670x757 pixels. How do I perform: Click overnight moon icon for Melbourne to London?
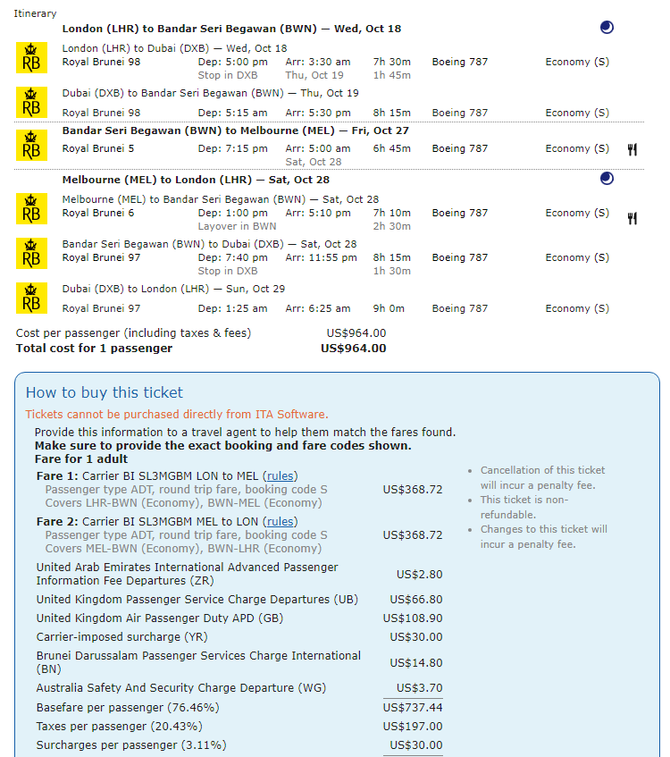coord(607,178)
